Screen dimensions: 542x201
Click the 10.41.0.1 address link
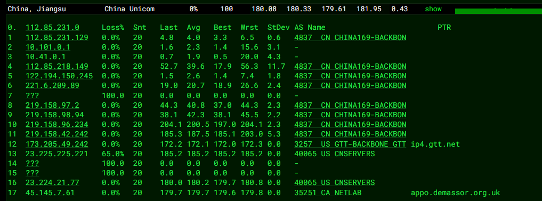tap(46, 57)
